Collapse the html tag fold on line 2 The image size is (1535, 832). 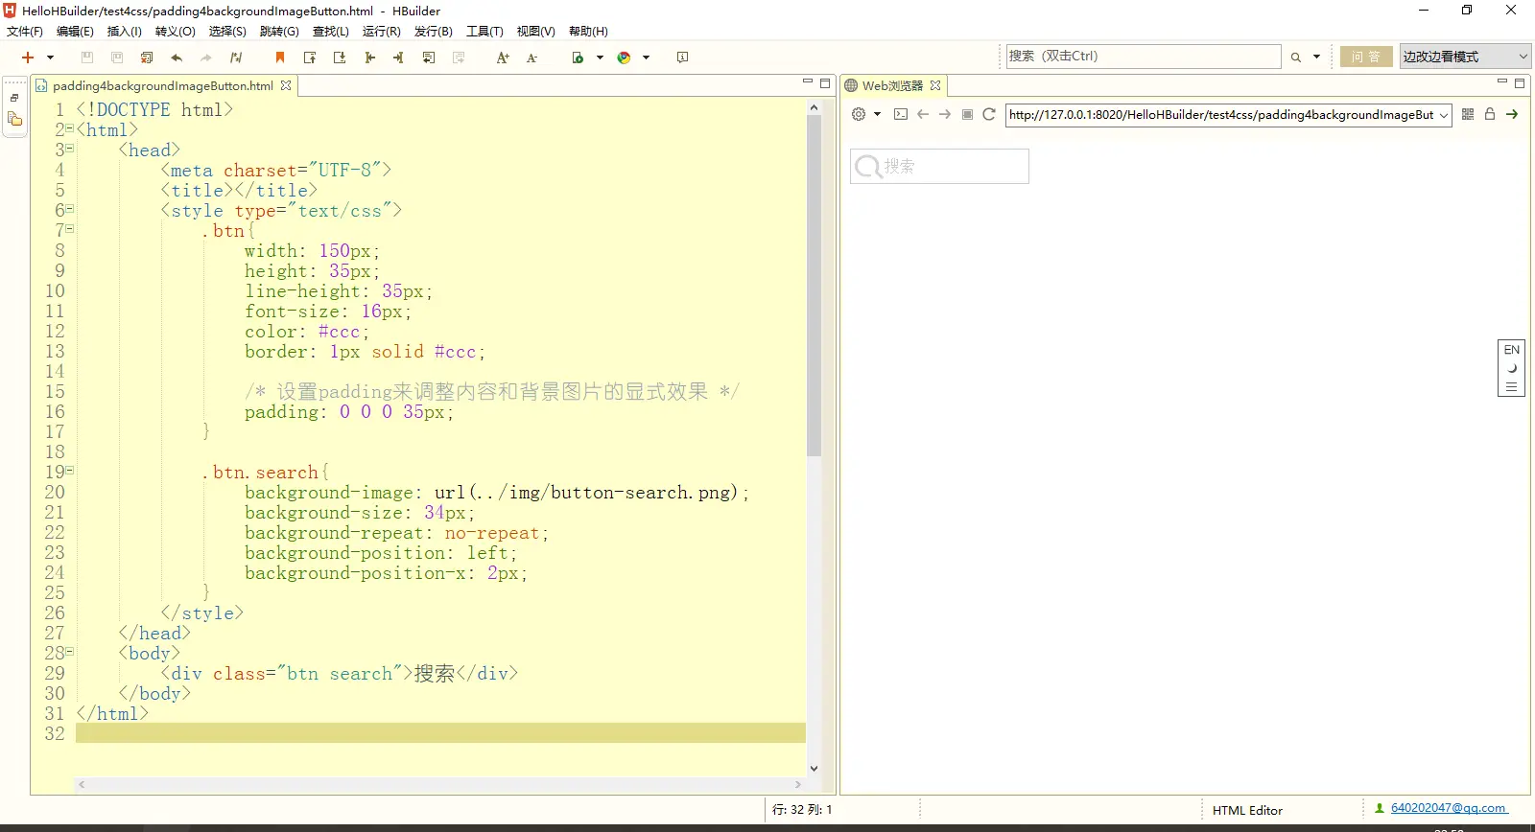[70, 128]
